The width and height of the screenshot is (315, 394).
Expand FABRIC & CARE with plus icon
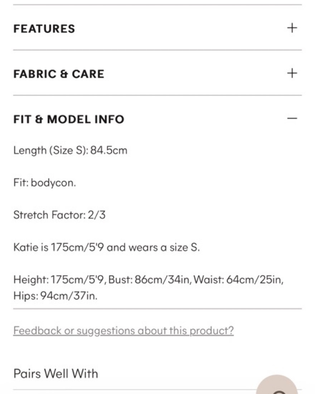[x=292, y=73]
